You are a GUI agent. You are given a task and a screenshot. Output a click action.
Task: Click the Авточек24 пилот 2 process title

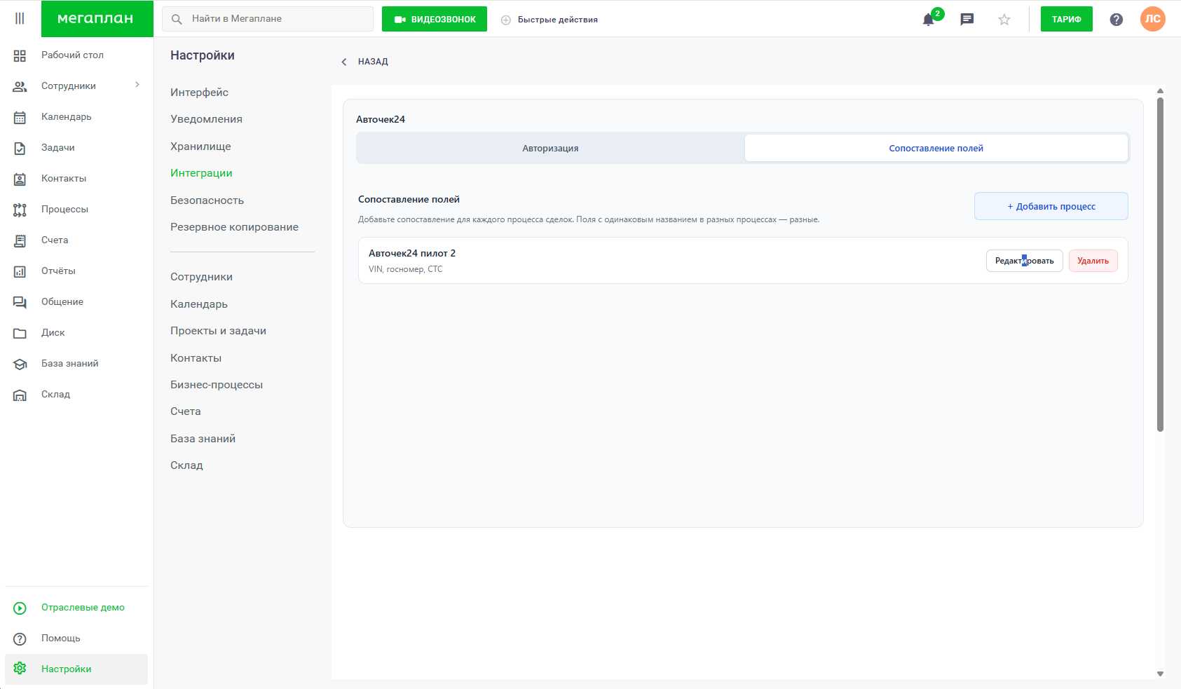tap(412, 253)
